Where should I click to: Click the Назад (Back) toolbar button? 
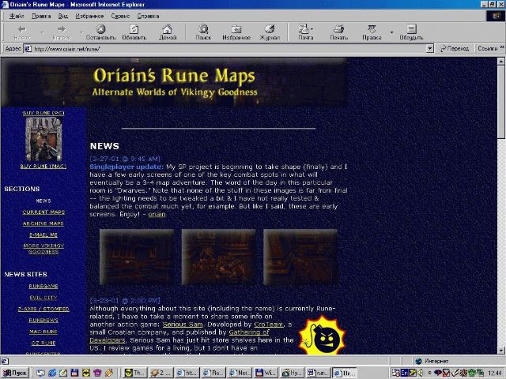coord(22,32)
